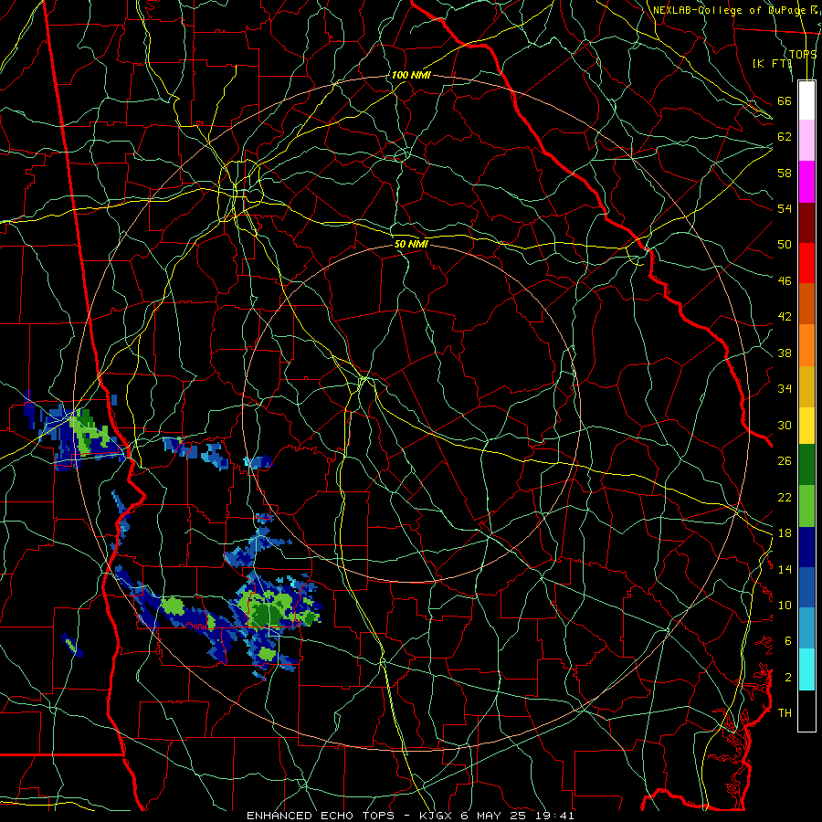Click the bright orange legend swatch

pos(806,345)
